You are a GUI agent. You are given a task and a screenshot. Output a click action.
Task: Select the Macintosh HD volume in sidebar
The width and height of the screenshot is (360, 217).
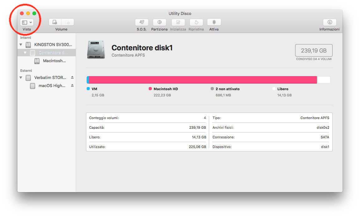[47, 61]
